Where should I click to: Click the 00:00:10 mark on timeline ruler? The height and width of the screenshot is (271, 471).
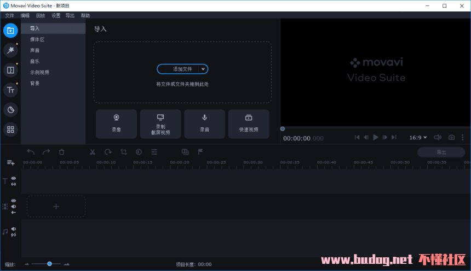[106, 162]
